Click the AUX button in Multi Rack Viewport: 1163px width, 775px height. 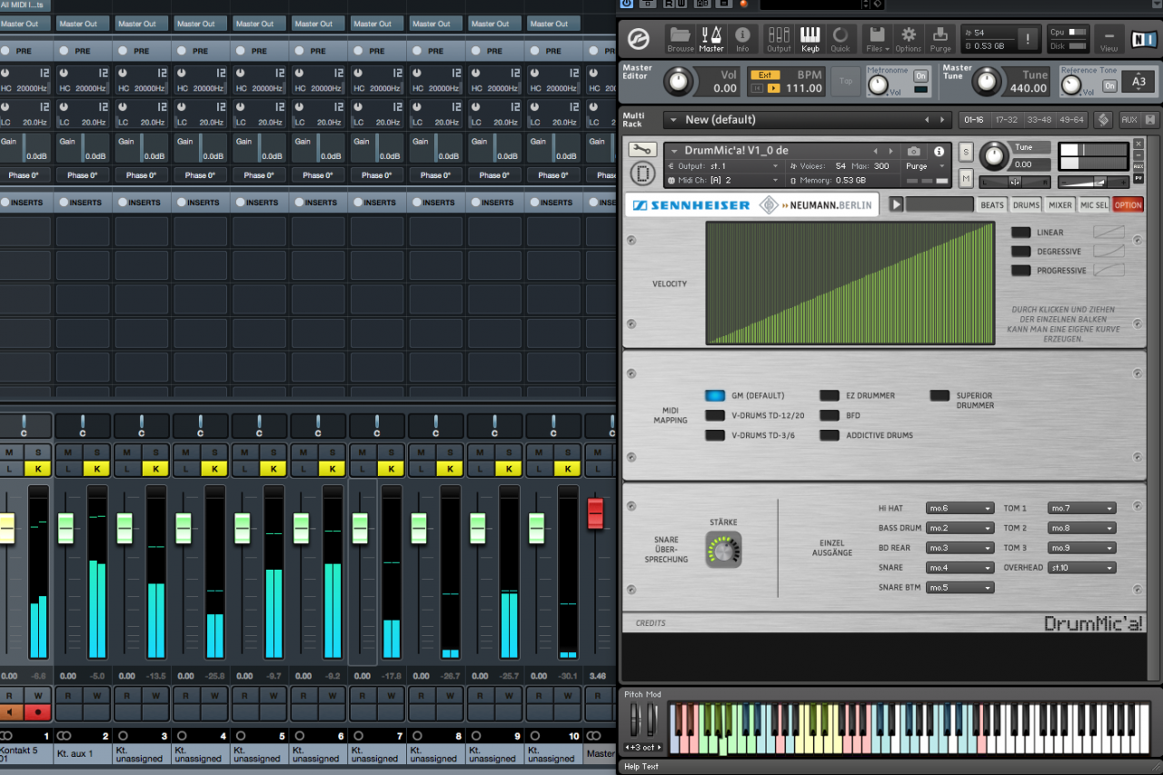[1129, 119]
